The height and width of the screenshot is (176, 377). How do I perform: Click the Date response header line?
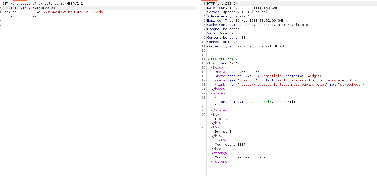click(242, 8)
